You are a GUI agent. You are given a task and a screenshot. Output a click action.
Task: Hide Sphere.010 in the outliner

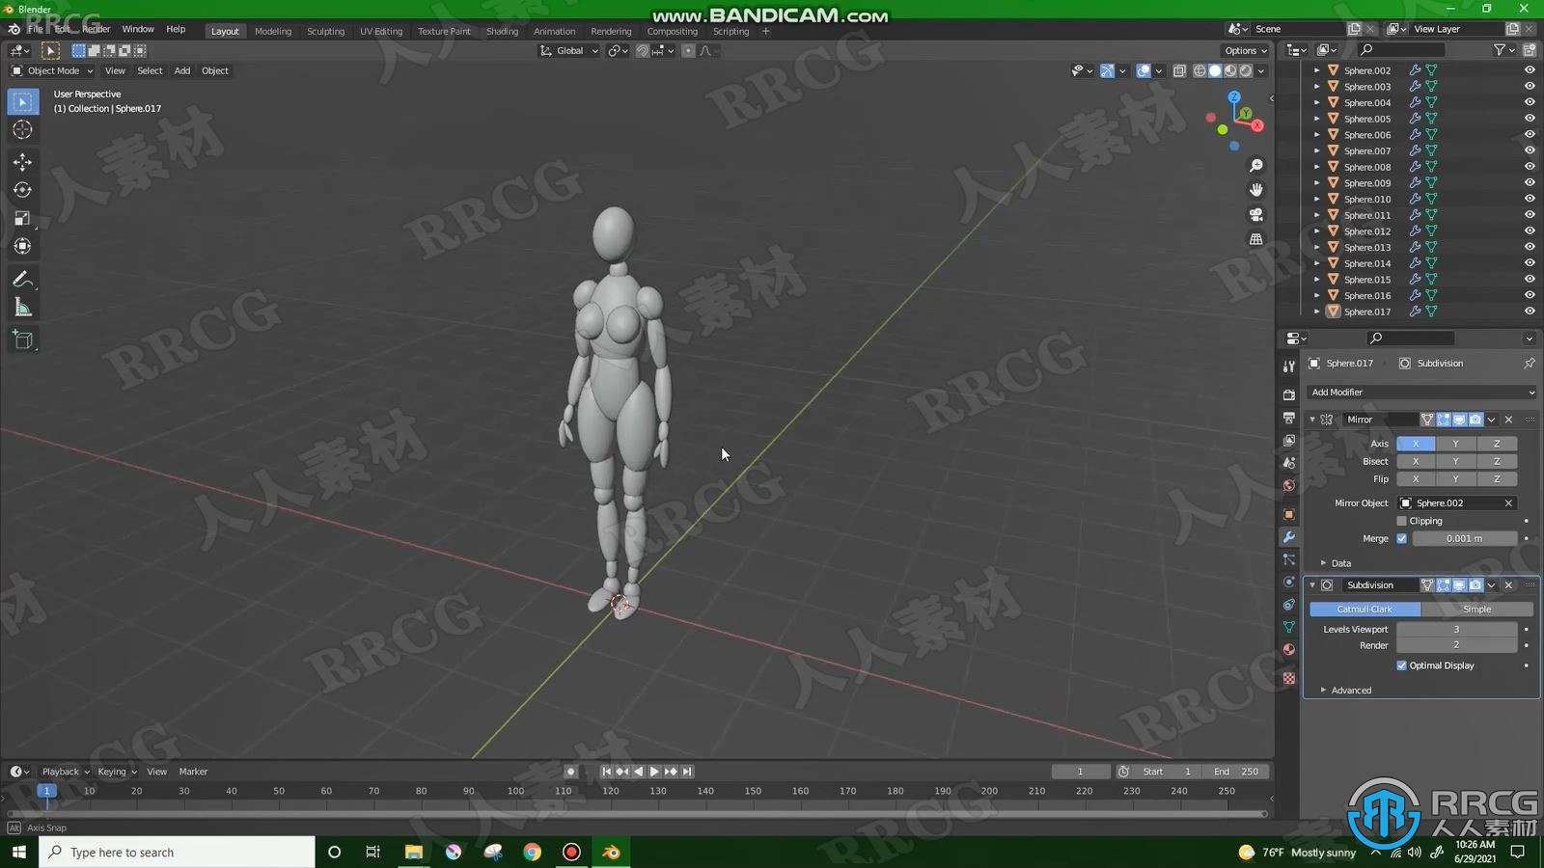coord(1529,199)
